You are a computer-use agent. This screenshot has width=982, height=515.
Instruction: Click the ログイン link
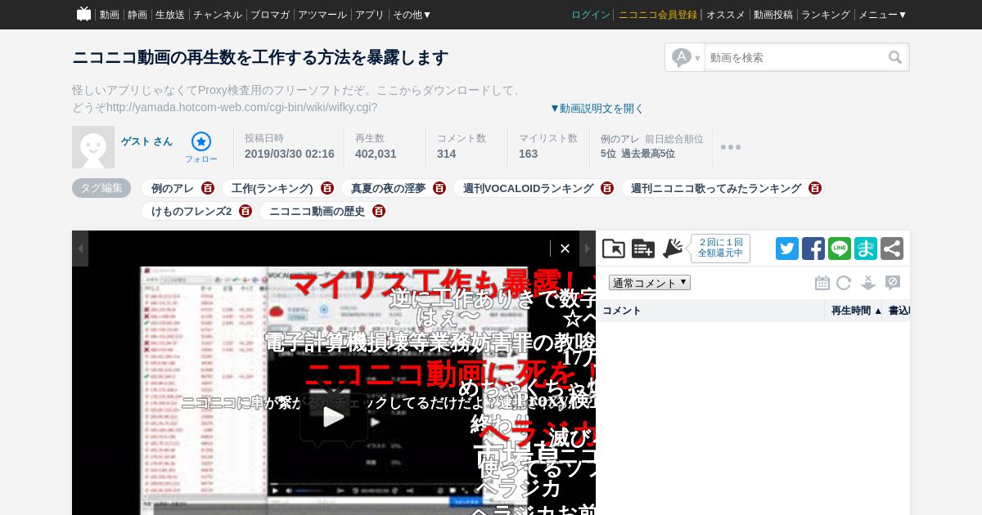591,15
